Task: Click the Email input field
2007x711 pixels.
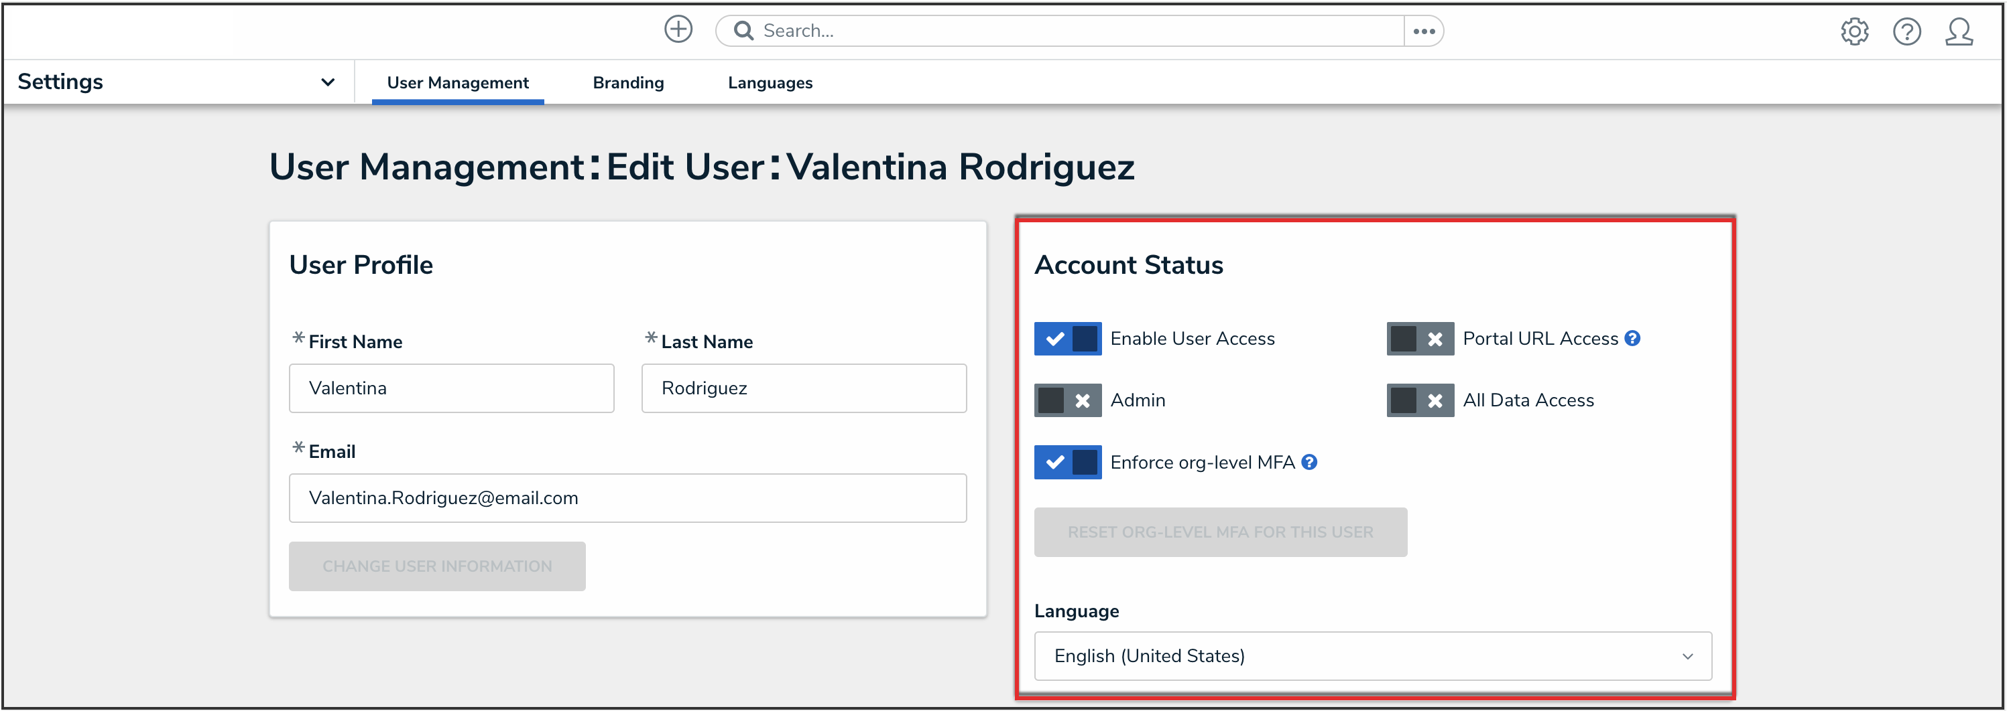Action: tap(627, 498)
